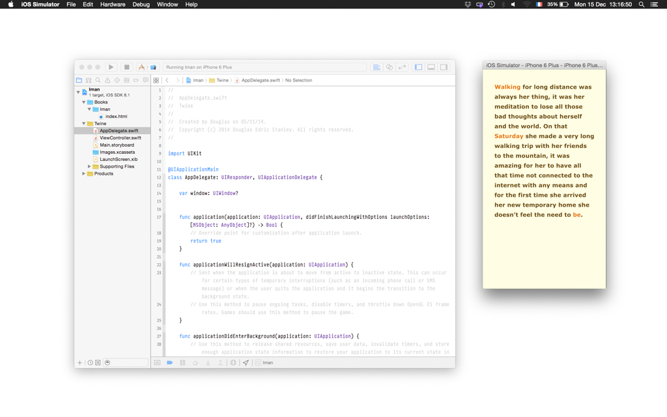Tap the orange 'Walking' link
The height and width of the screenshot is (417, 667).
507,87
